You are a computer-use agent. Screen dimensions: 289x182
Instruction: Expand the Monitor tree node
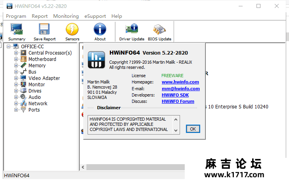click(16, 84)
